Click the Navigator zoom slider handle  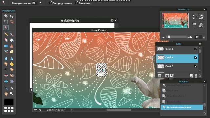(x=169, y=37)
